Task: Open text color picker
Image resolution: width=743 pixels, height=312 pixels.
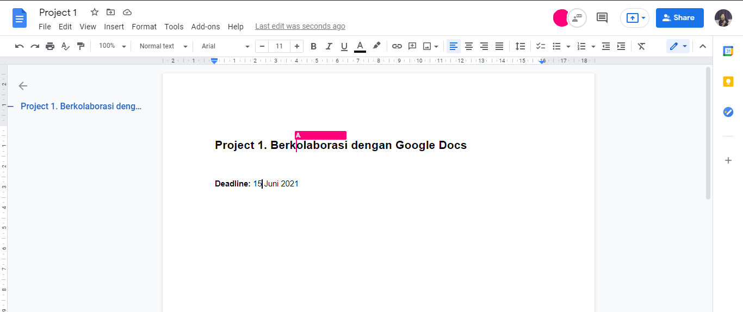Action: (360, 46)
